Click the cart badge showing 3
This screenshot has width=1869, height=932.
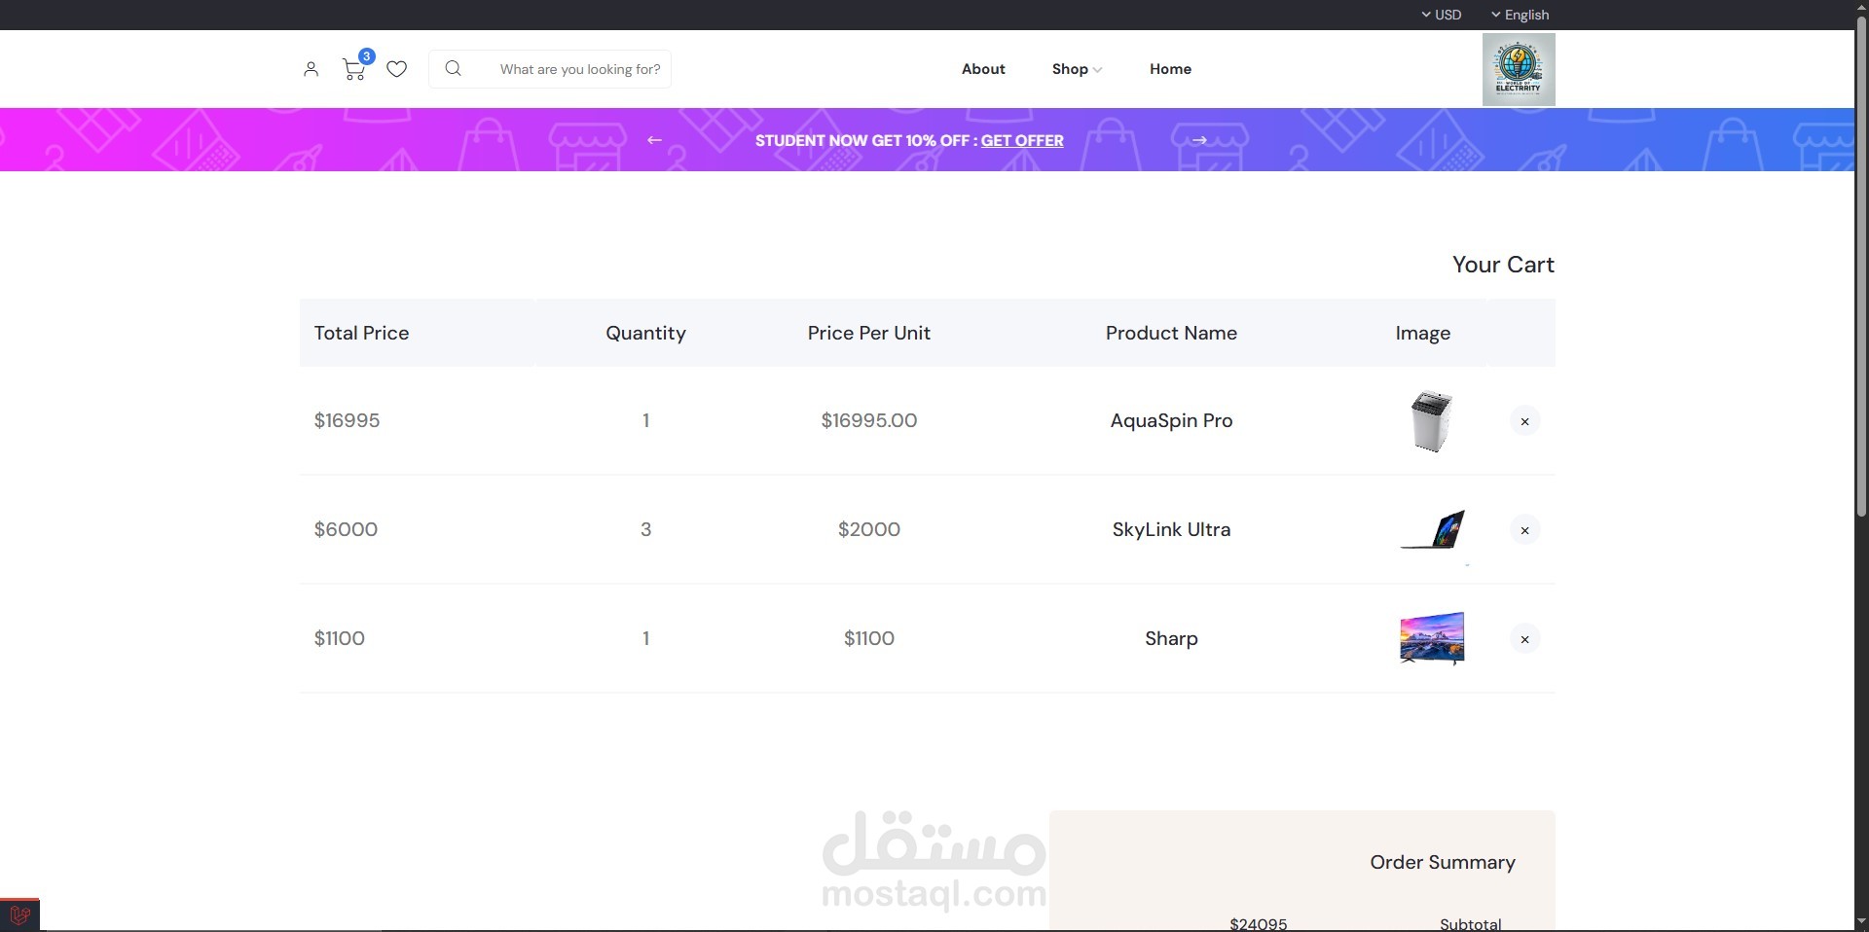tap(366, 56)
